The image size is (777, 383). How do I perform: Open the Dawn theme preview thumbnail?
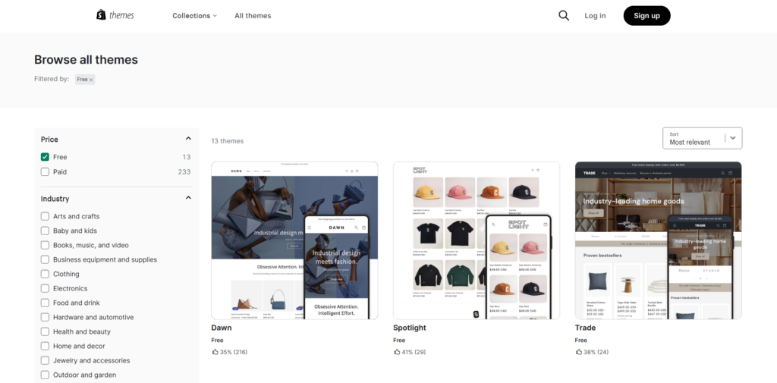(294, 240)
